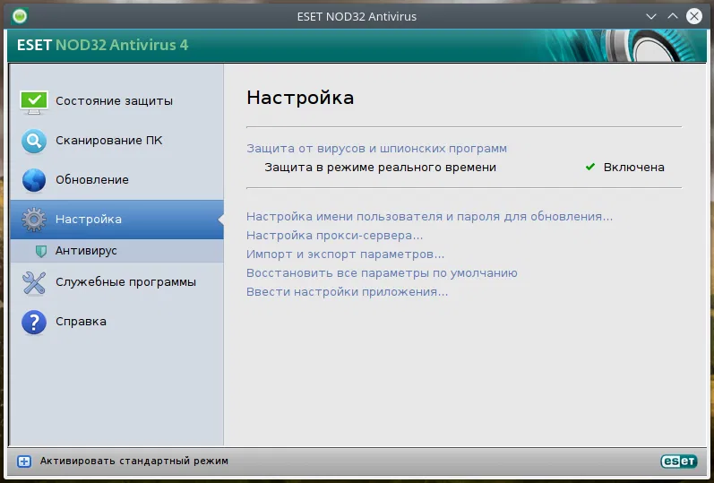Click the wrench and screwdriver tools icon

click(34, 282)
